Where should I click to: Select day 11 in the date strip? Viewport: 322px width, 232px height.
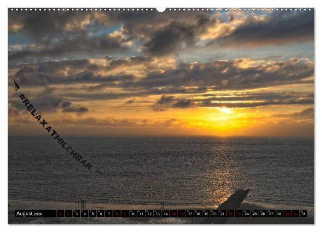pos(142,214)
